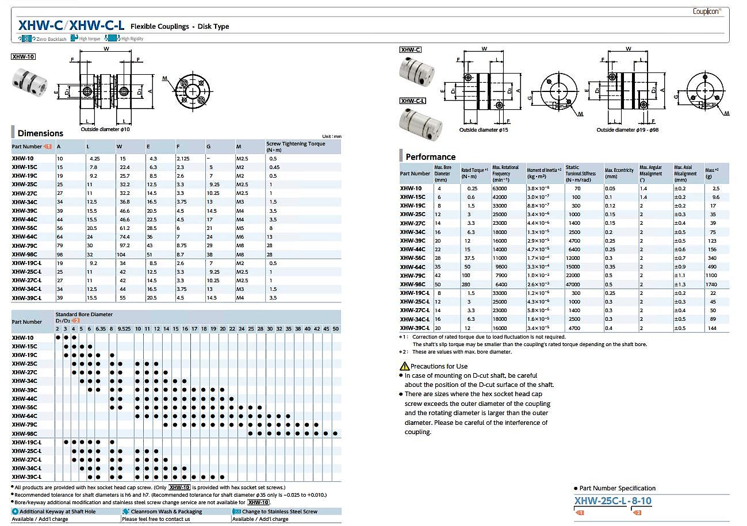Click the Zero Backlash feature icon
The image size is (747, 526).
(x=26, y=39)
